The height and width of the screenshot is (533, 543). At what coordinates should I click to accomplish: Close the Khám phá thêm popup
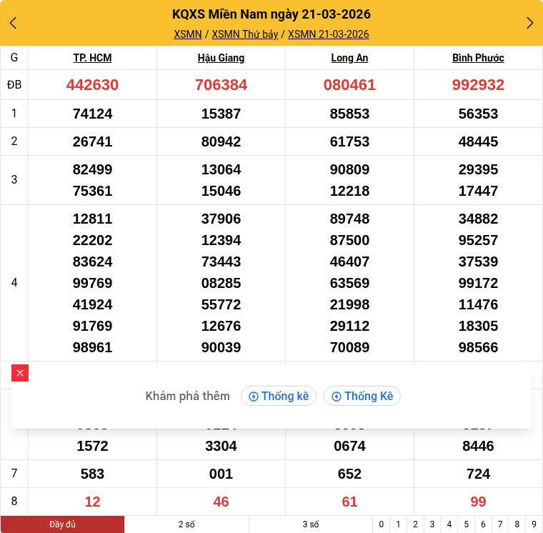pos(20,373)
